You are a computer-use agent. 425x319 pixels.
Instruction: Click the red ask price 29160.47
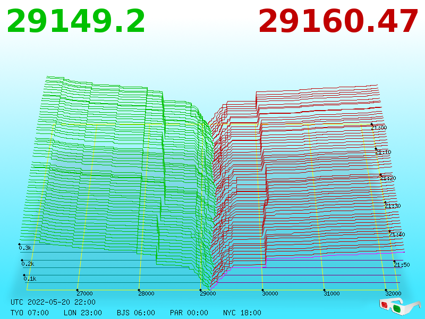(338, 21)
